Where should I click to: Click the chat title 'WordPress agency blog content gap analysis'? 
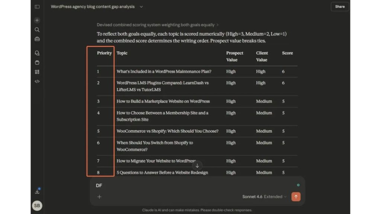(x=93, y=7)
